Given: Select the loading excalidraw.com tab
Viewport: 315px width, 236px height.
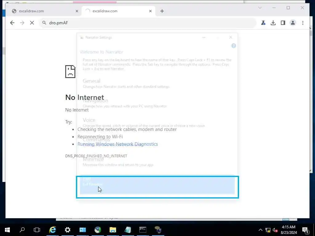Looking at the screenshot, I should 118,11.
